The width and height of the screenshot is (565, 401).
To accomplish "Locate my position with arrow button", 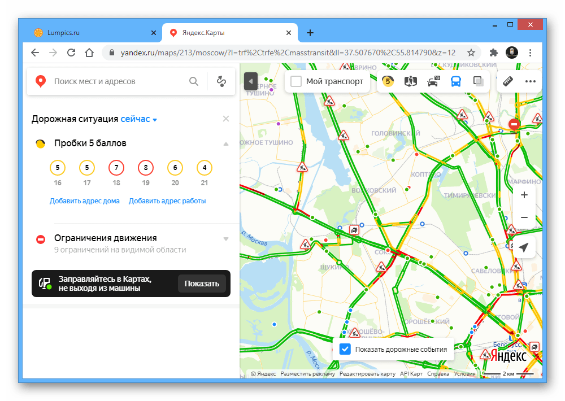I will click(x=524, y=247).
